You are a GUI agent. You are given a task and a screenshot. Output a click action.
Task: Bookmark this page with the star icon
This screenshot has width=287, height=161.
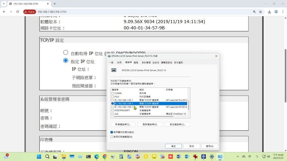click(260, 12)
